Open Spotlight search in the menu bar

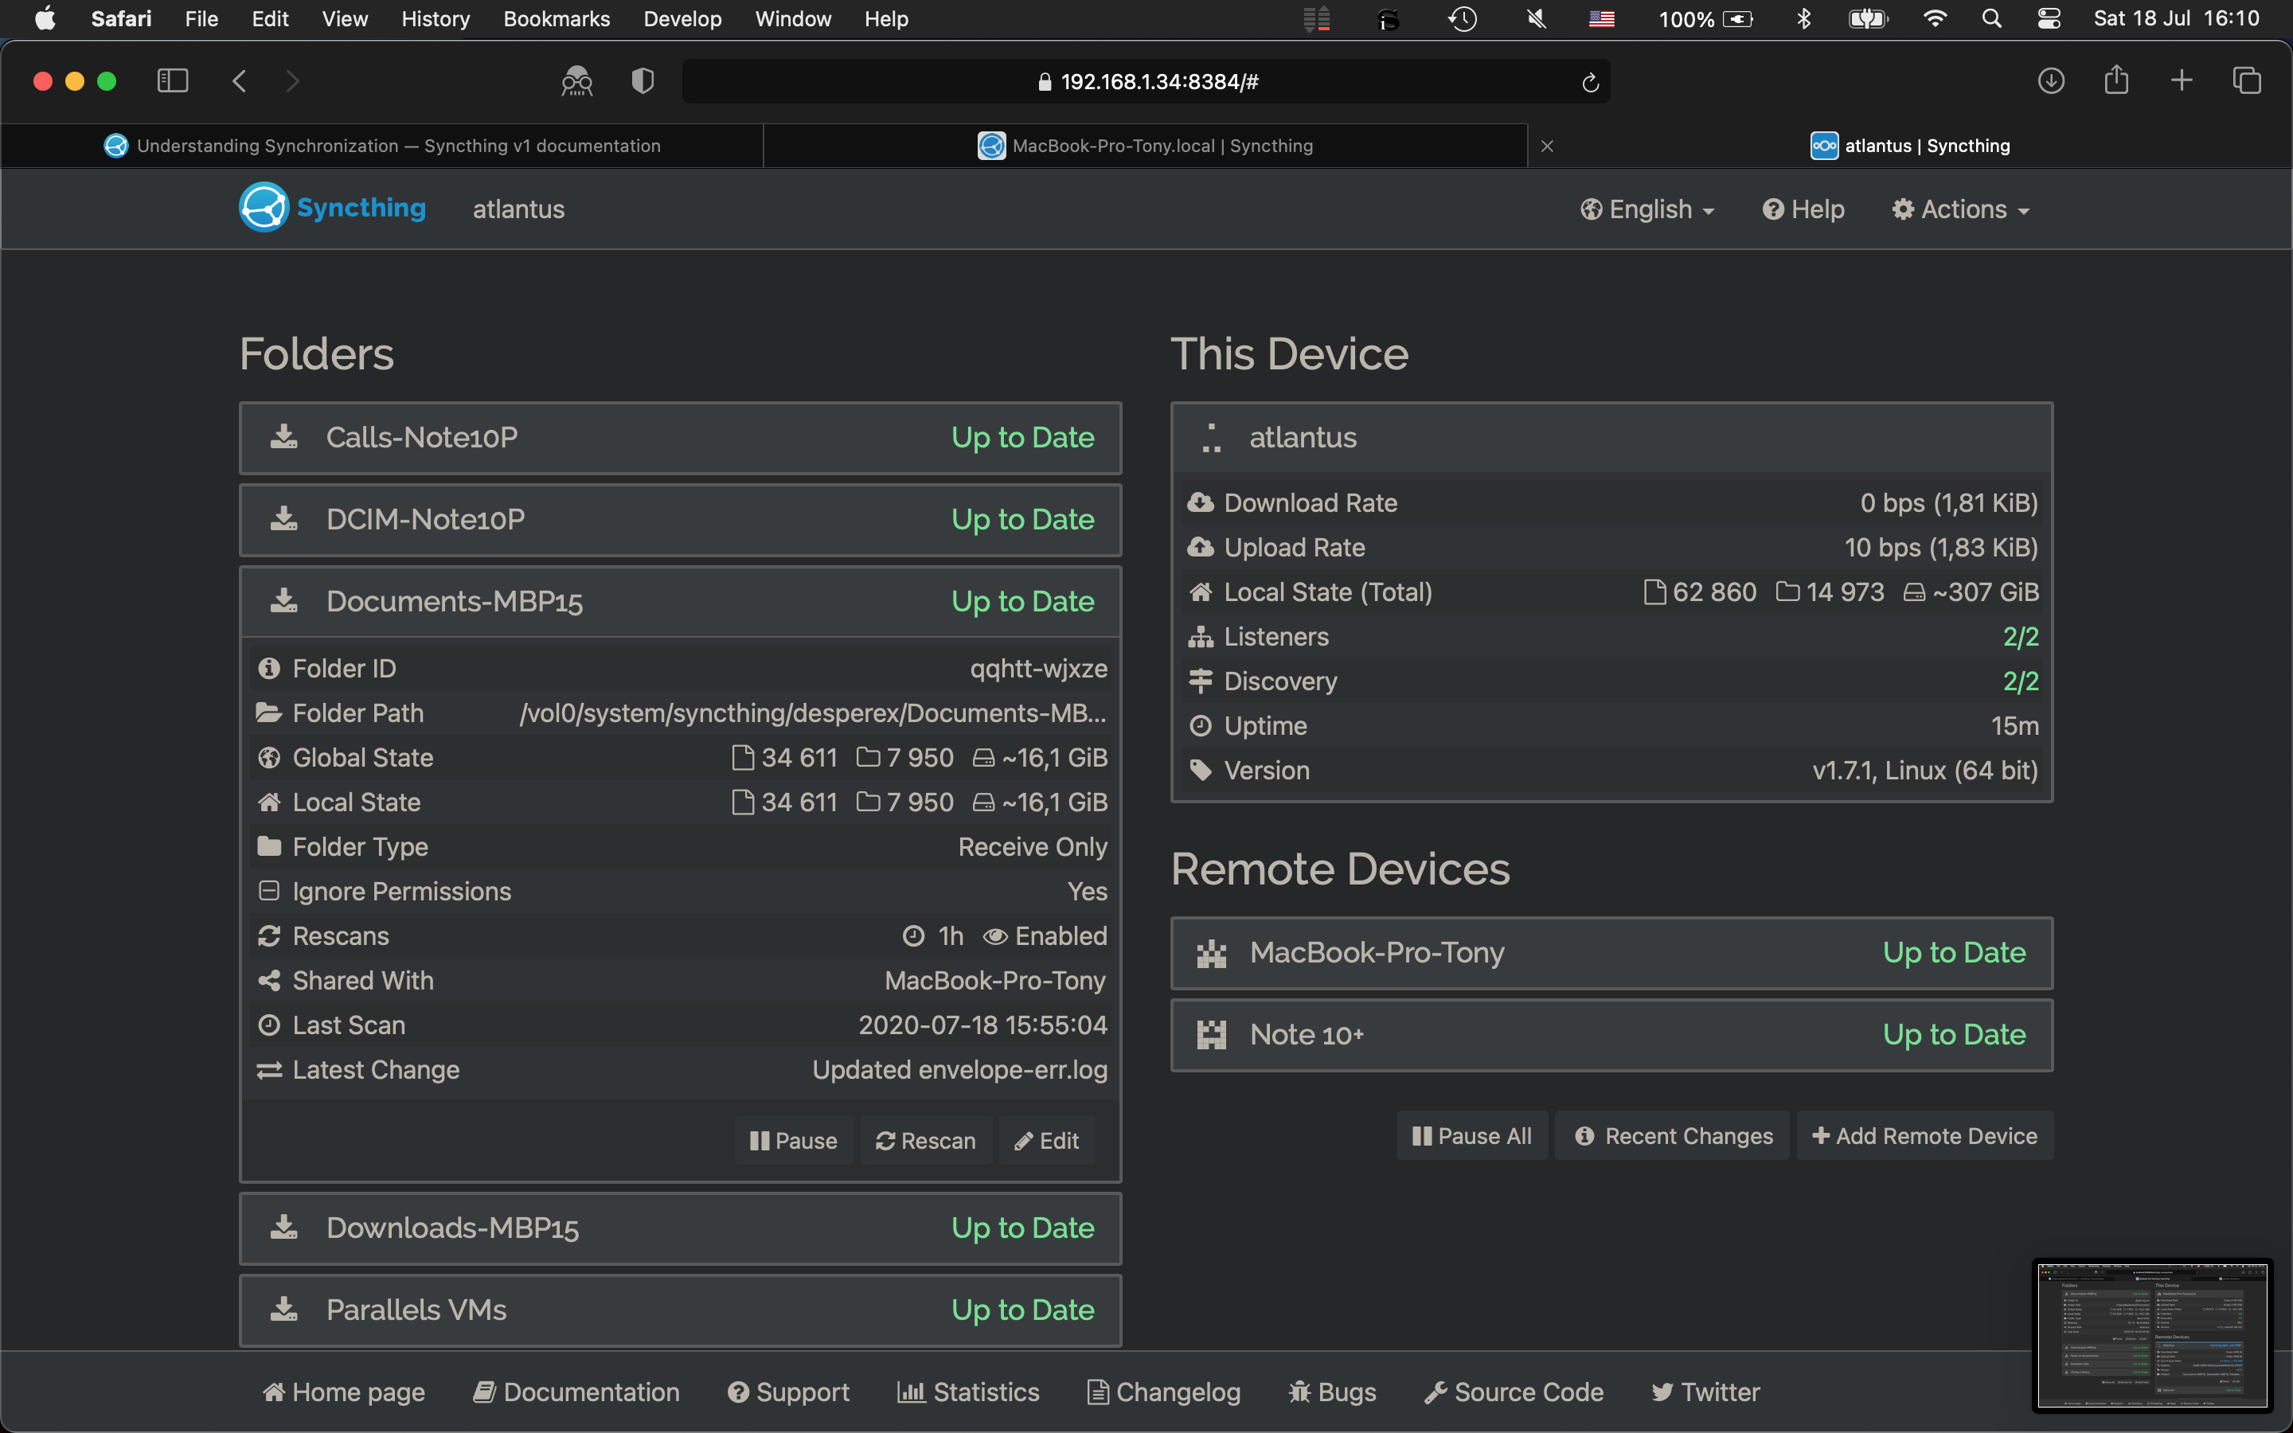coord(1992,19)
